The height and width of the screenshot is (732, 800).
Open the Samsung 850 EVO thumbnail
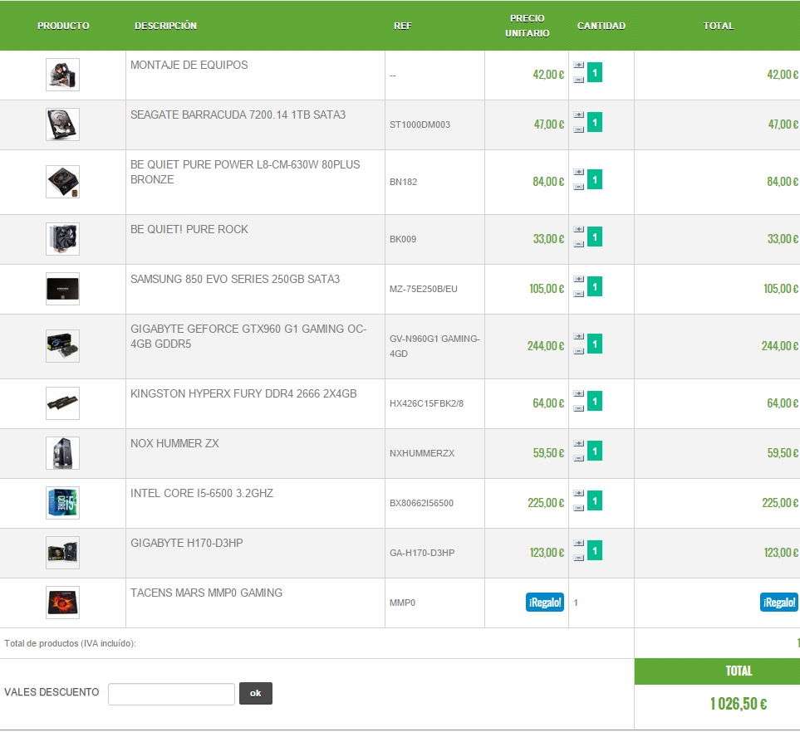(63, 289)
